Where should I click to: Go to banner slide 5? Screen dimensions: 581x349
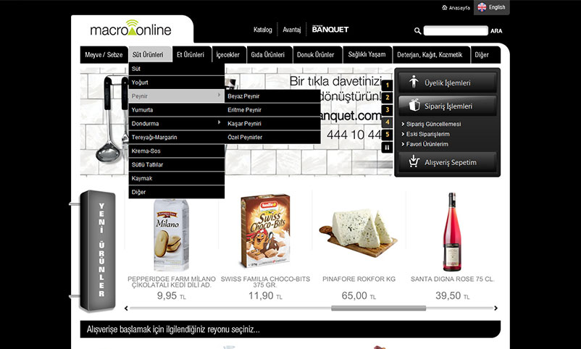[387, 134]
